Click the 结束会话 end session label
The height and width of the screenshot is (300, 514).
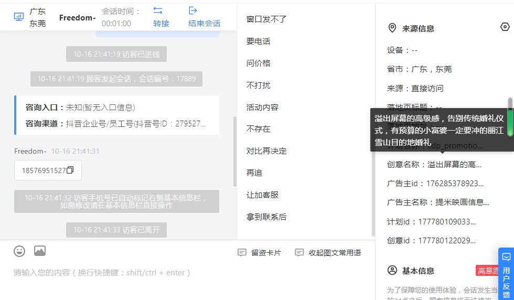point(204,23)
